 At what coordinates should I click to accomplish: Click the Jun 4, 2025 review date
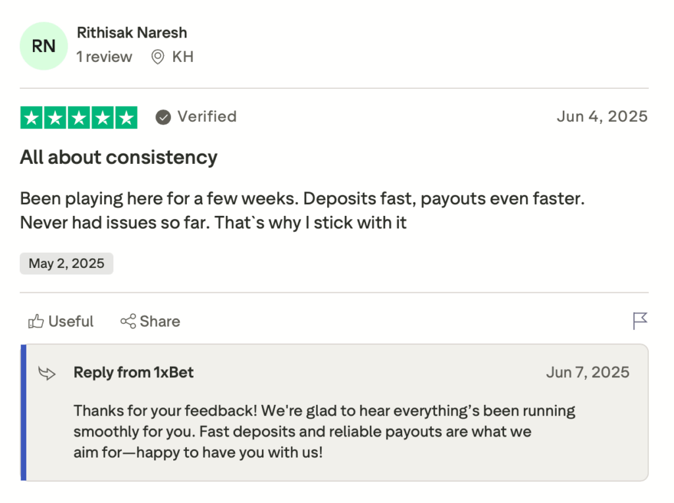point(602,117)
